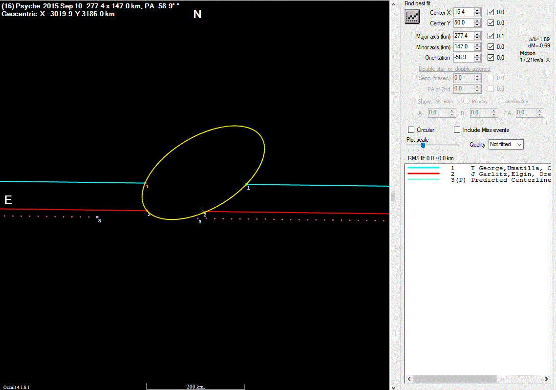Click right arrow of list scrollbar
Image resolution: width=556 pixels, height=390 pixels.
point(546,379)
